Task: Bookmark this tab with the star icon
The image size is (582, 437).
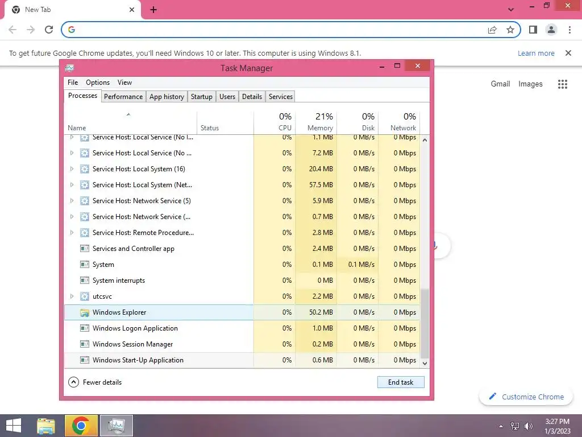Action: pyautogui.click(x=510, y=30)
